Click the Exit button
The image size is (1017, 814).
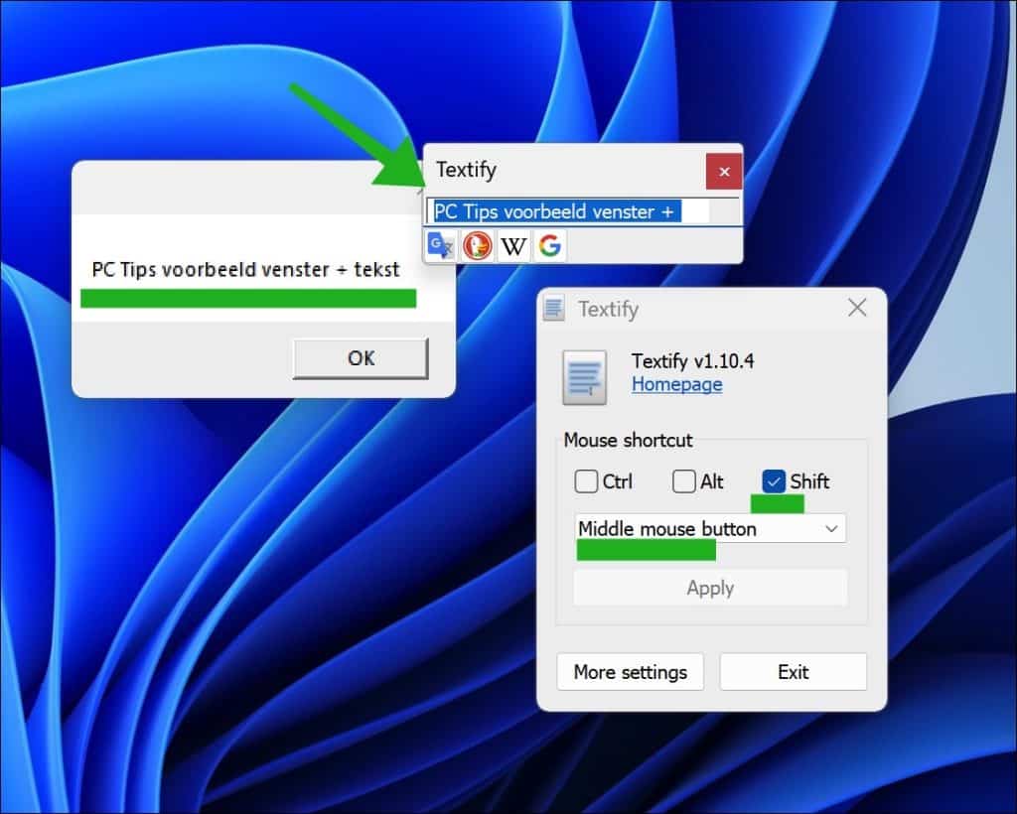coord(793,672)
